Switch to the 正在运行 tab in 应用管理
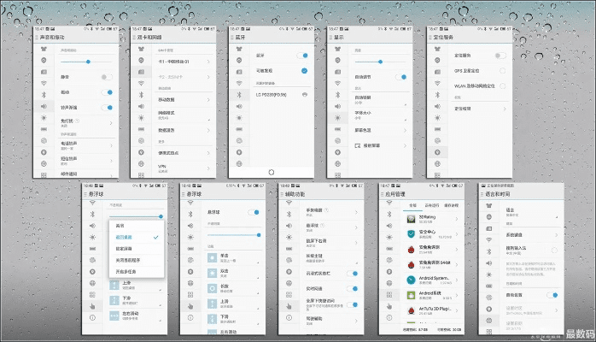This screenshot has height=342, width=596. tap(431, 205)
